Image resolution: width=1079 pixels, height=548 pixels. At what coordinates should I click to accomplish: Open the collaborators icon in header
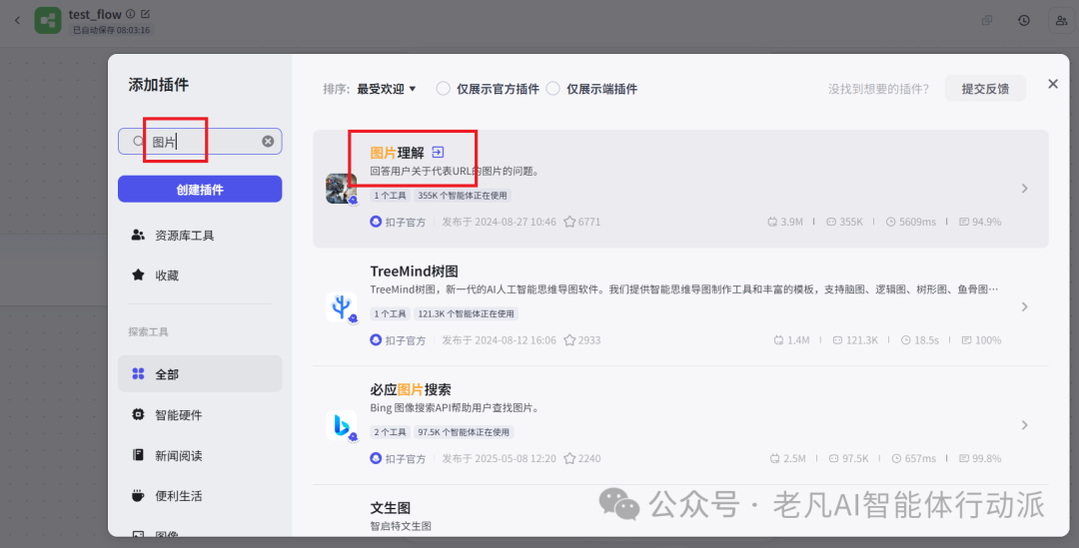(x=1061, y=21)
